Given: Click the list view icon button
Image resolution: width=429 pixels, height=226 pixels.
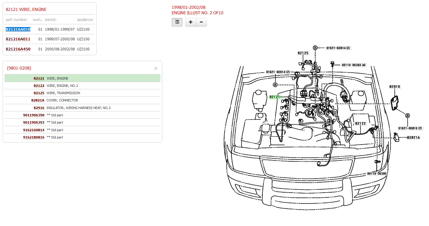Looking at the screenshot, I should (x=177, y=22).
